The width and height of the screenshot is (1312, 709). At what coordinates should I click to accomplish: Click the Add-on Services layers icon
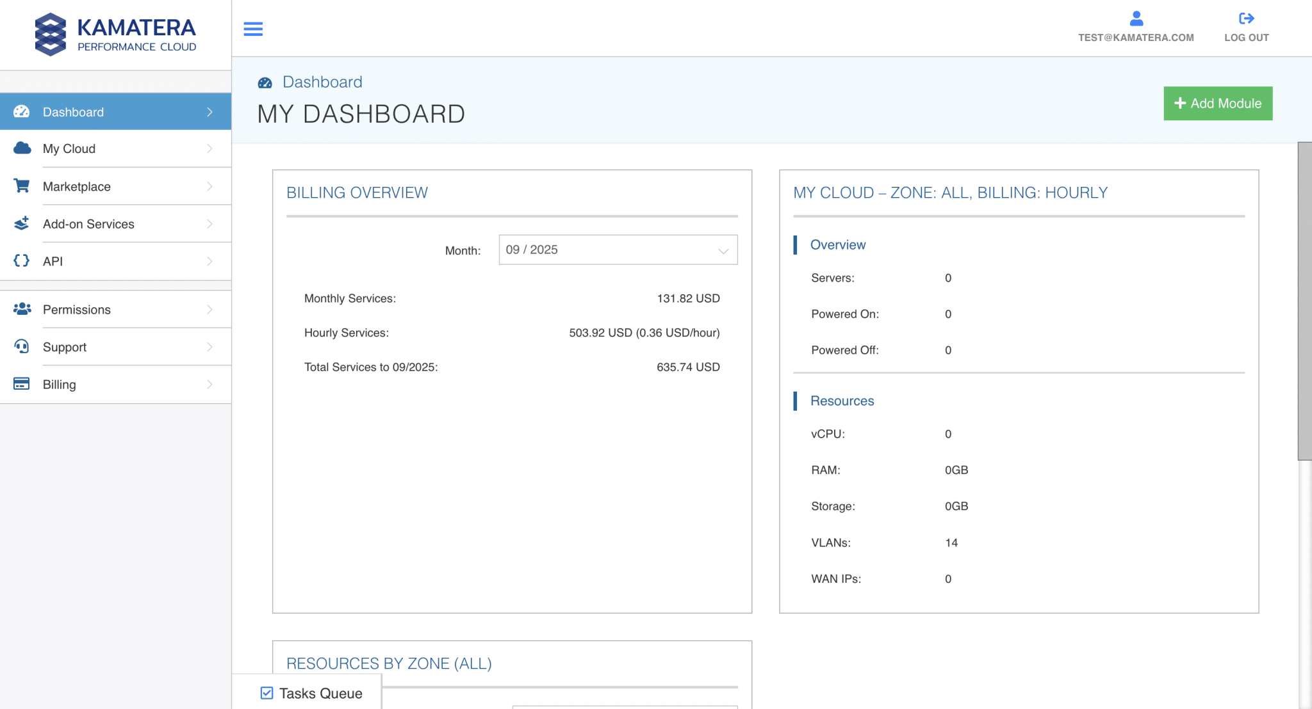click(22, 223)
